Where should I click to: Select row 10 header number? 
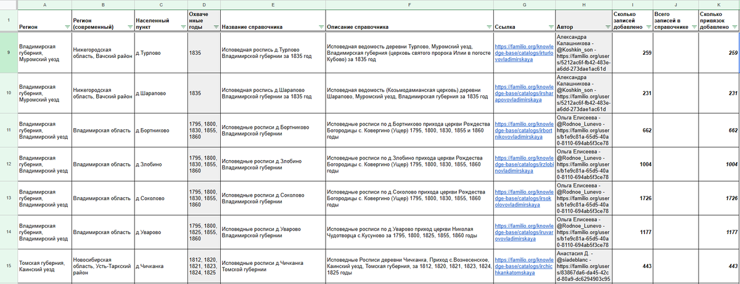click(x=8, y=93)
